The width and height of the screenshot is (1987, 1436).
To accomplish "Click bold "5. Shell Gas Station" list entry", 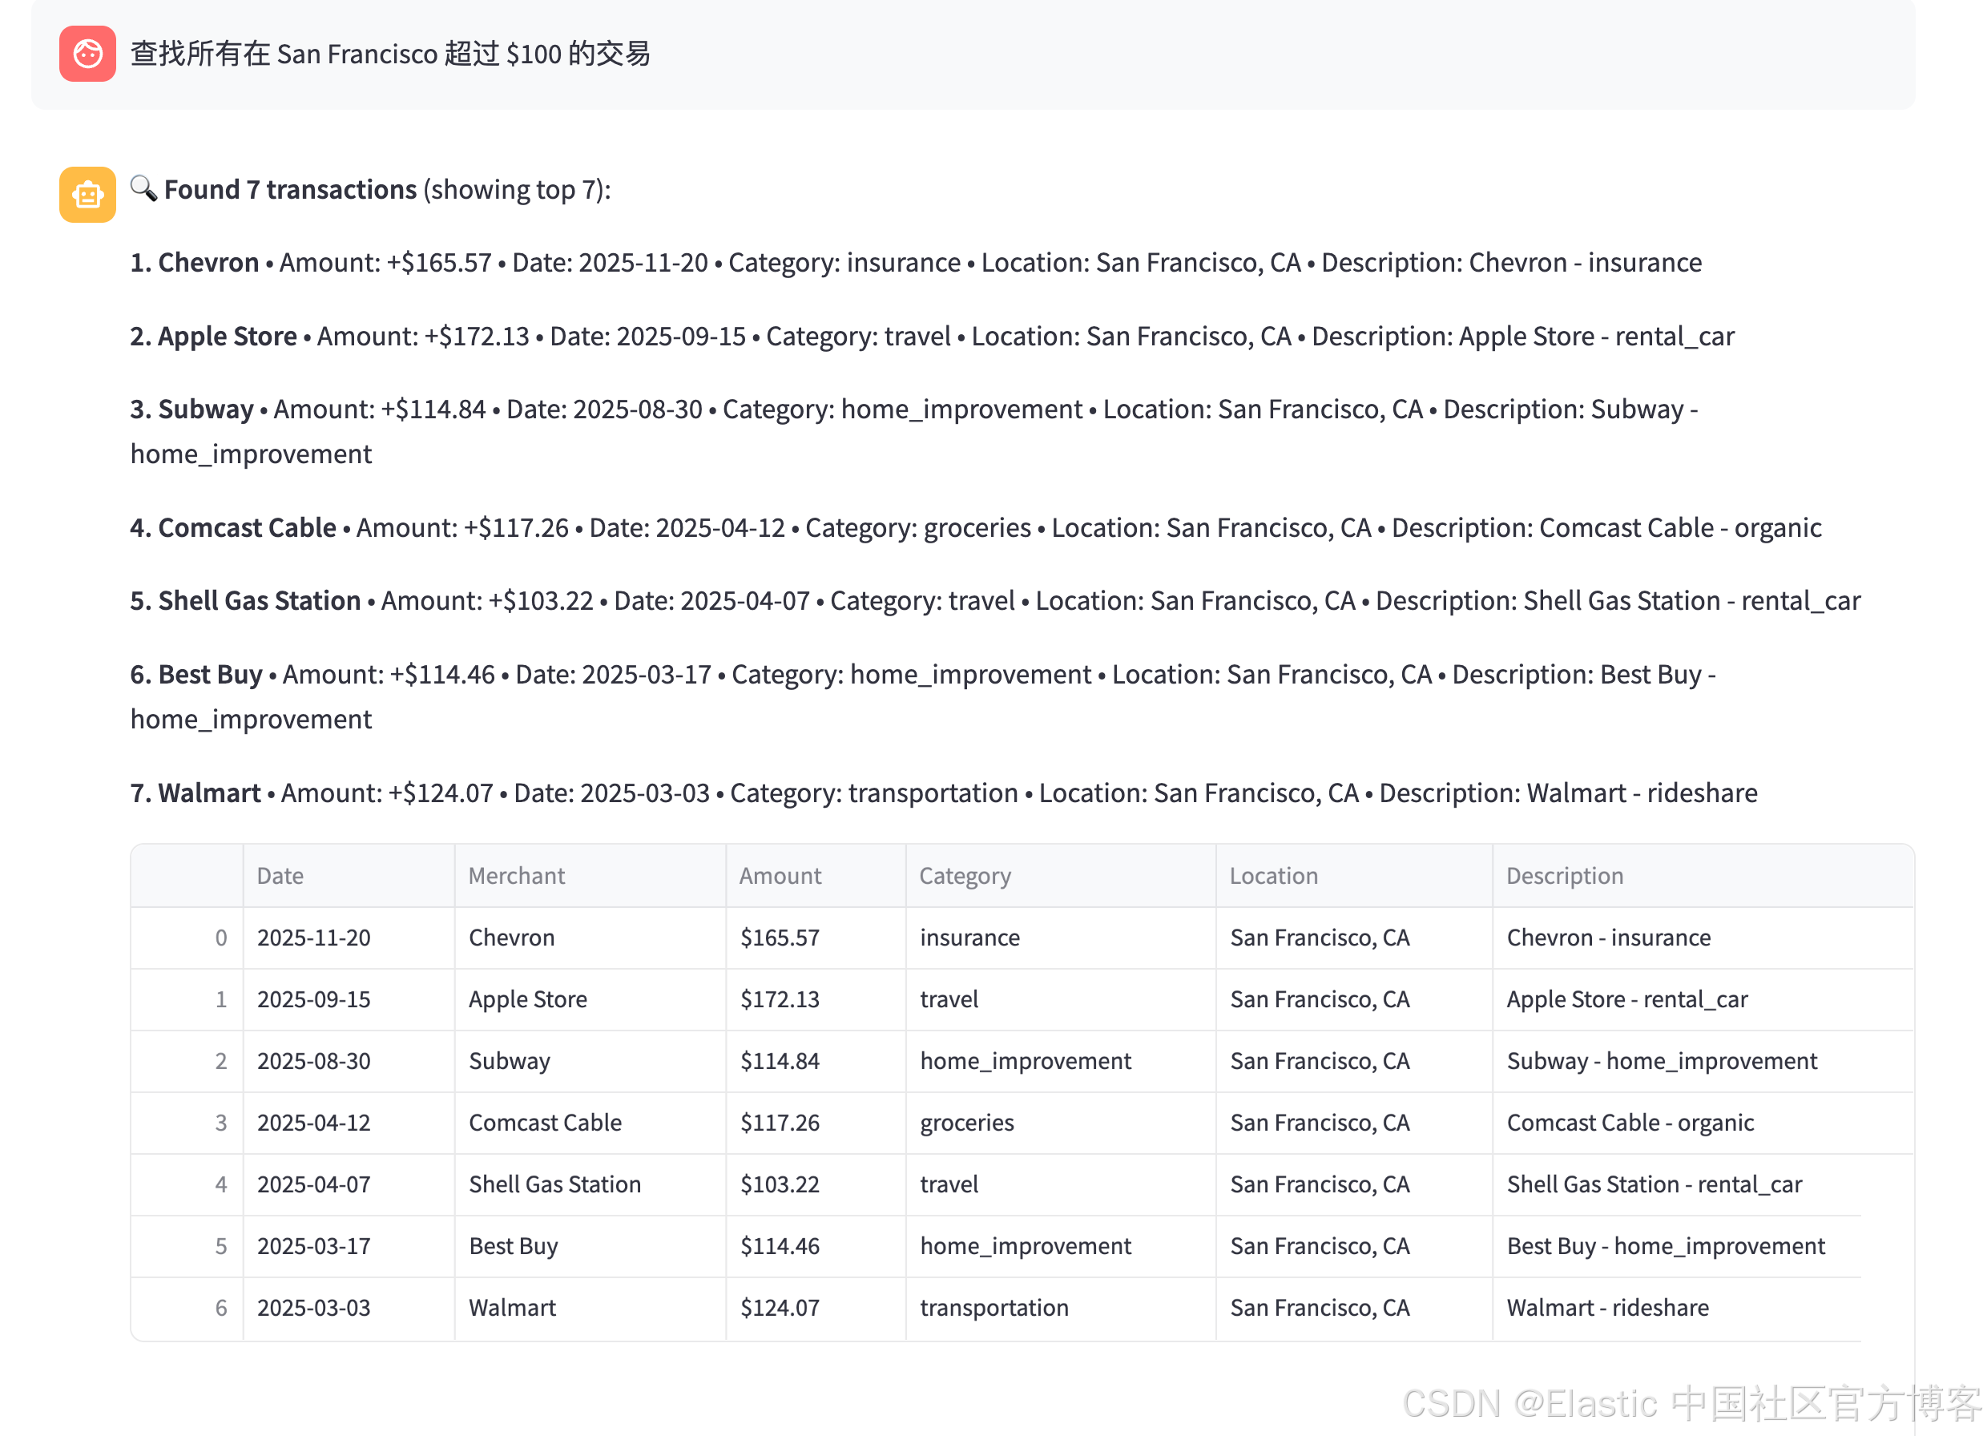I will pyautogui.click(x=245, y=601).
